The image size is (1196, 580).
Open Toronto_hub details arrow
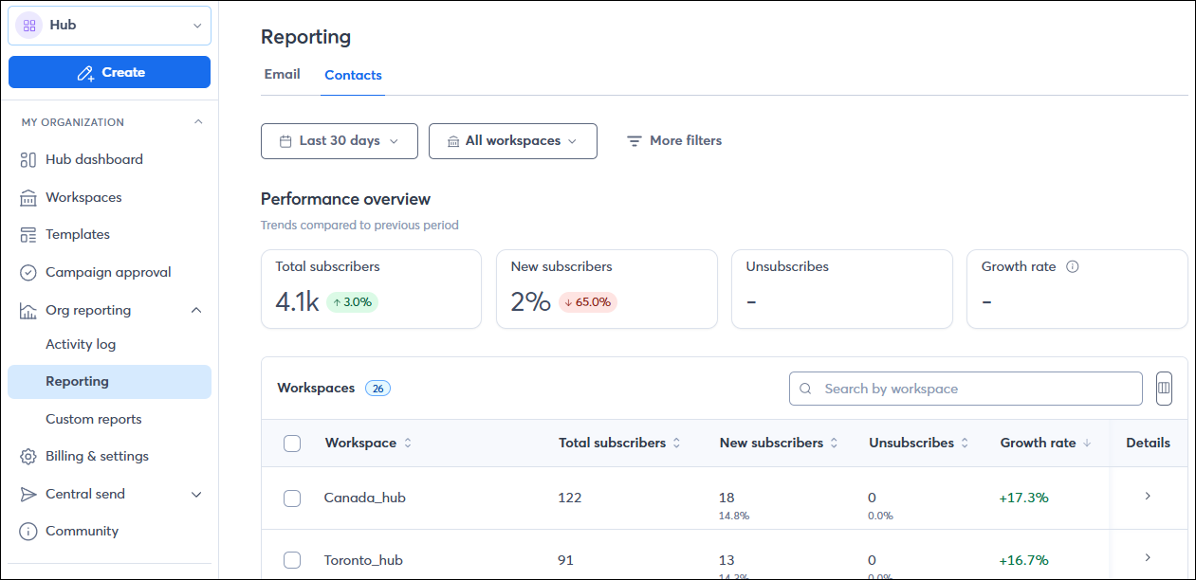pyautogui.click(x=1148, y=557)
